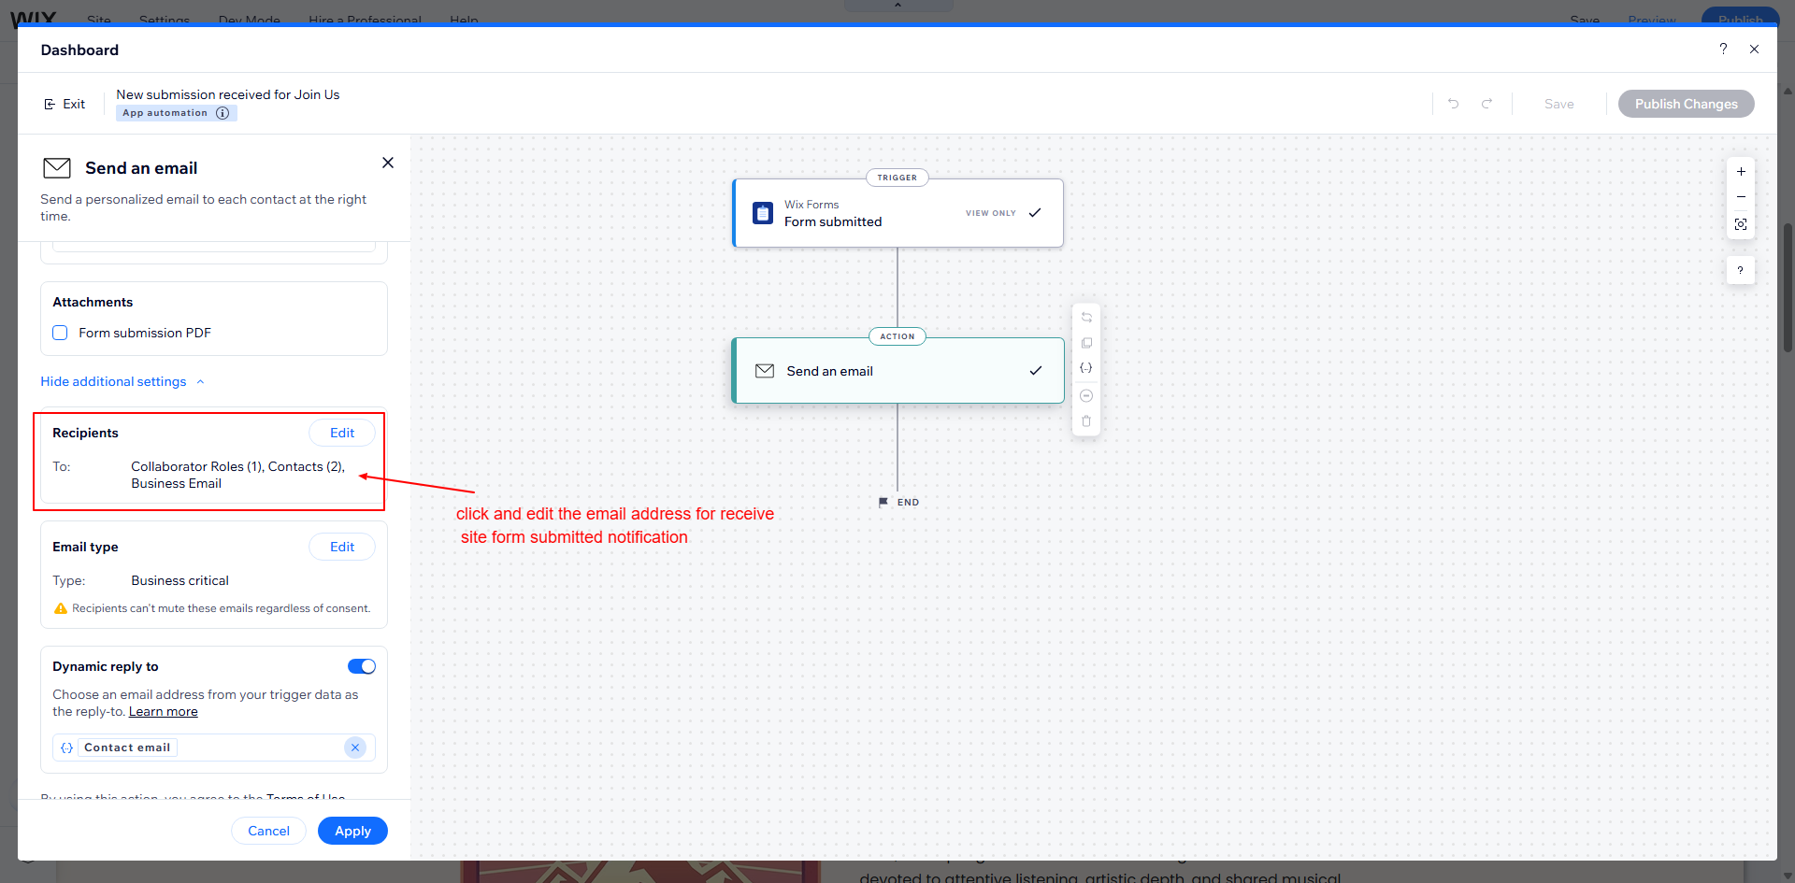This screenshot has height=883, width=1795.
Task: Open the Learn more link
Action: 164,712
